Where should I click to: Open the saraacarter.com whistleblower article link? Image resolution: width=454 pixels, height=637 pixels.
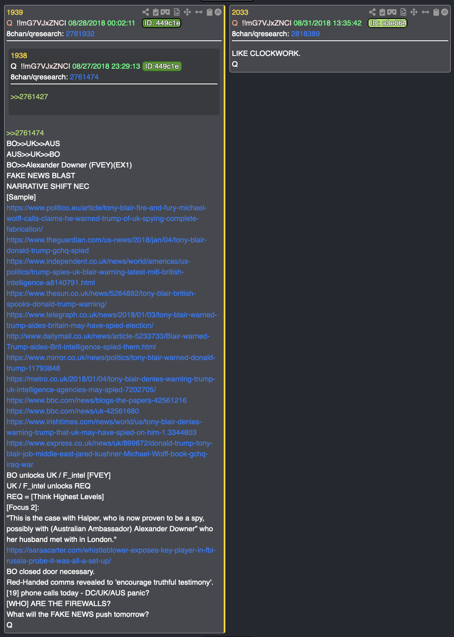coord(111,556)
